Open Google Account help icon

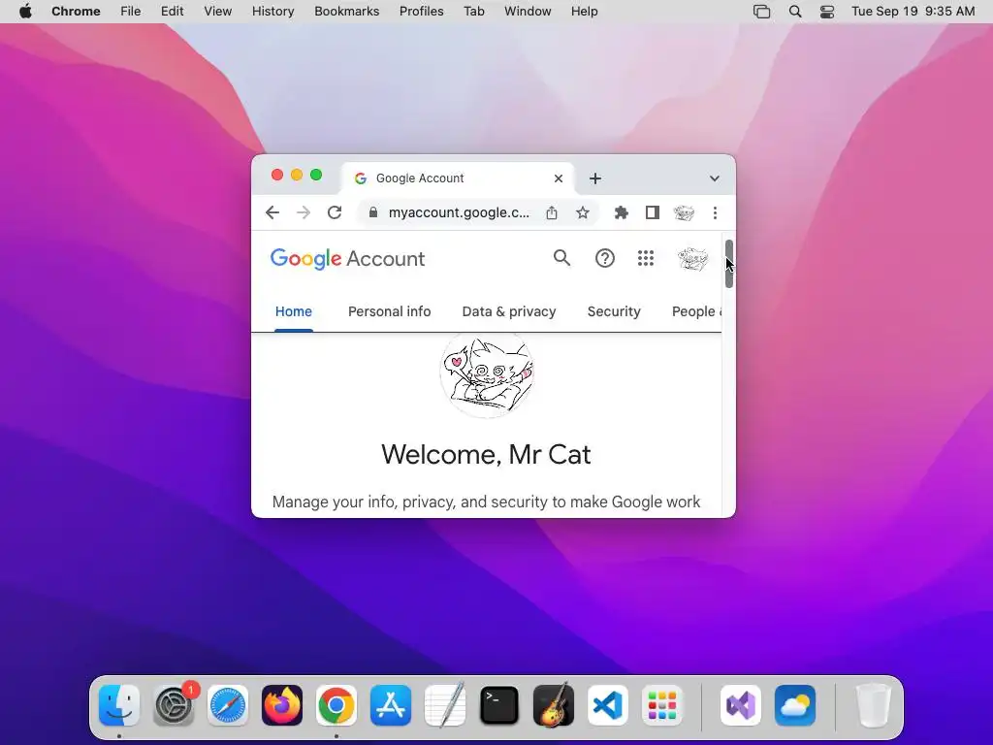605,258
